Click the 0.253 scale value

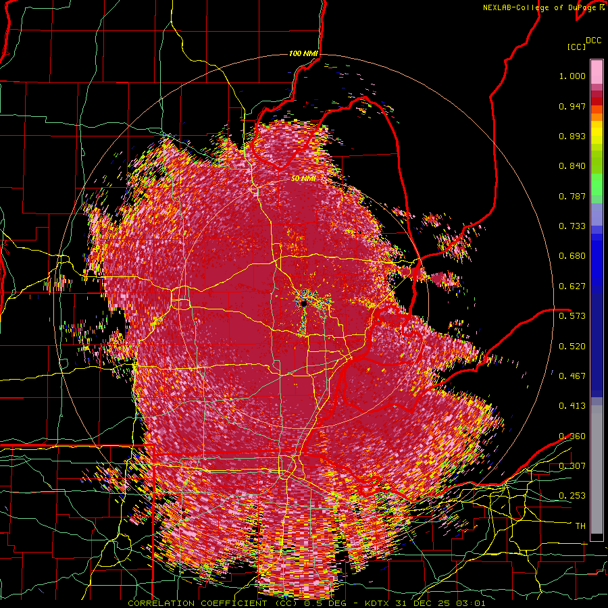click(572, 496)
